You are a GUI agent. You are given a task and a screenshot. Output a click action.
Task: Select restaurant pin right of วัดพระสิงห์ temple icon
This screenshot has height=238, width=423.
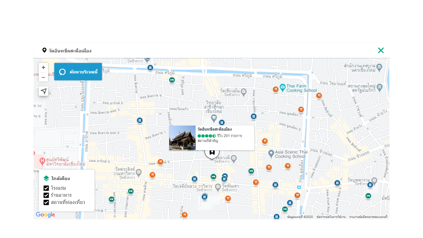click(152, 175)
